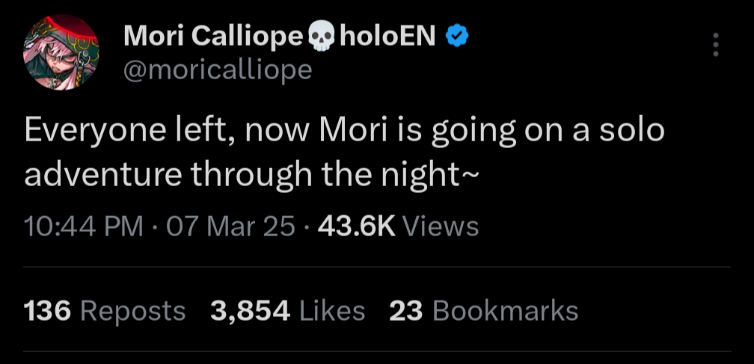Click the skull emoji in the display name
This screenshot has height=364, width=754.
322,37
